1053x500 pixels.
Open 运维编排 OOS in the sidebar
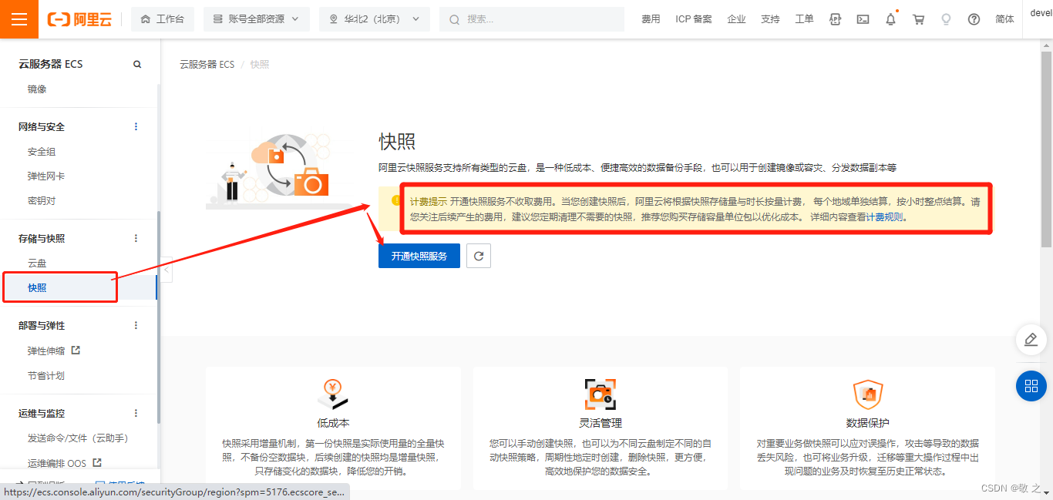pyautogui.click(x=57, y=463)
